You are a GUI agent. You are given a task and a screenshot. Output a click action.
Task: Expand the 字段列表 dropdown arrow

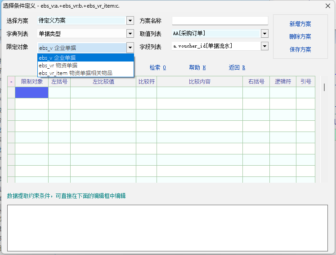[x=264, y=46]
